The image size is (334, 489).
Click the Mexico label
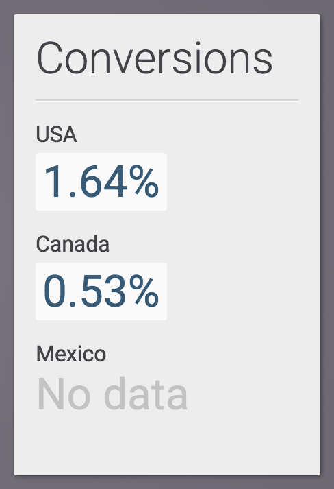71,354
